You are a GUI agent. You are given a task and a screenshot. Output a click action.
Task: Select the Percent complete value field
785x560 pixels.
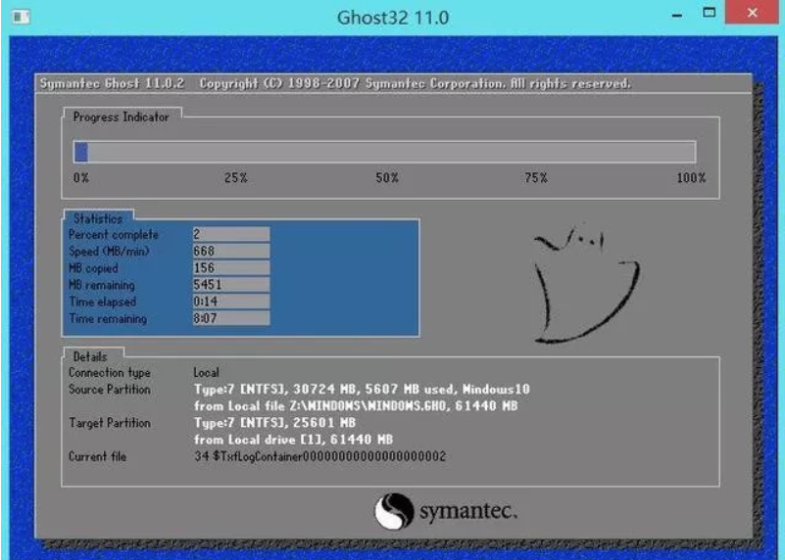(x=230, y=235)
